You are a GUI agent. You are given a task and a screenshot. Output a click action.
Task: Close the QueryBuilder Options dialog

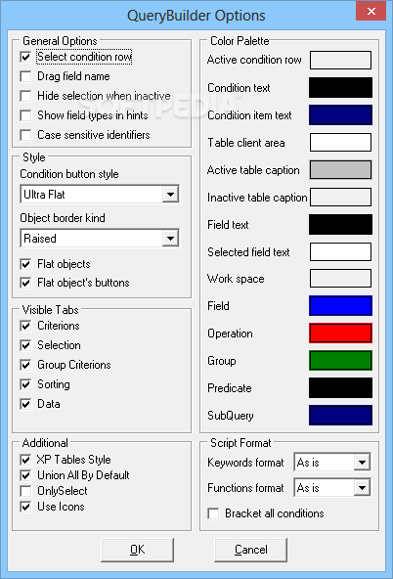(371, 11)
